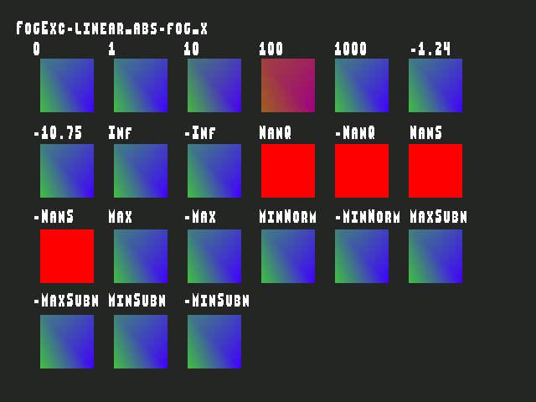Click the label text 0
Screen dimensions: 536x402
tap(37, 49)
